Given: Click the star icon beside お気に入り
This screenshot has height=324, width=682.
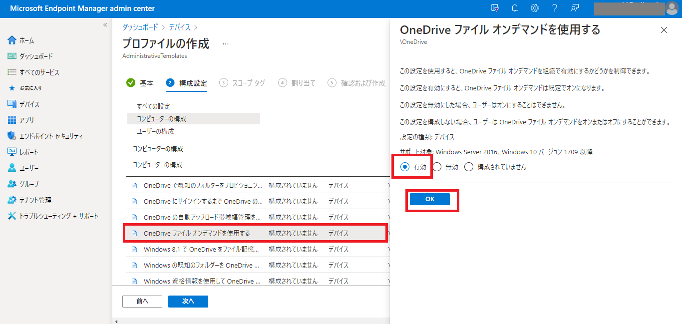Looking at the screenshot, I should (12, 88).
